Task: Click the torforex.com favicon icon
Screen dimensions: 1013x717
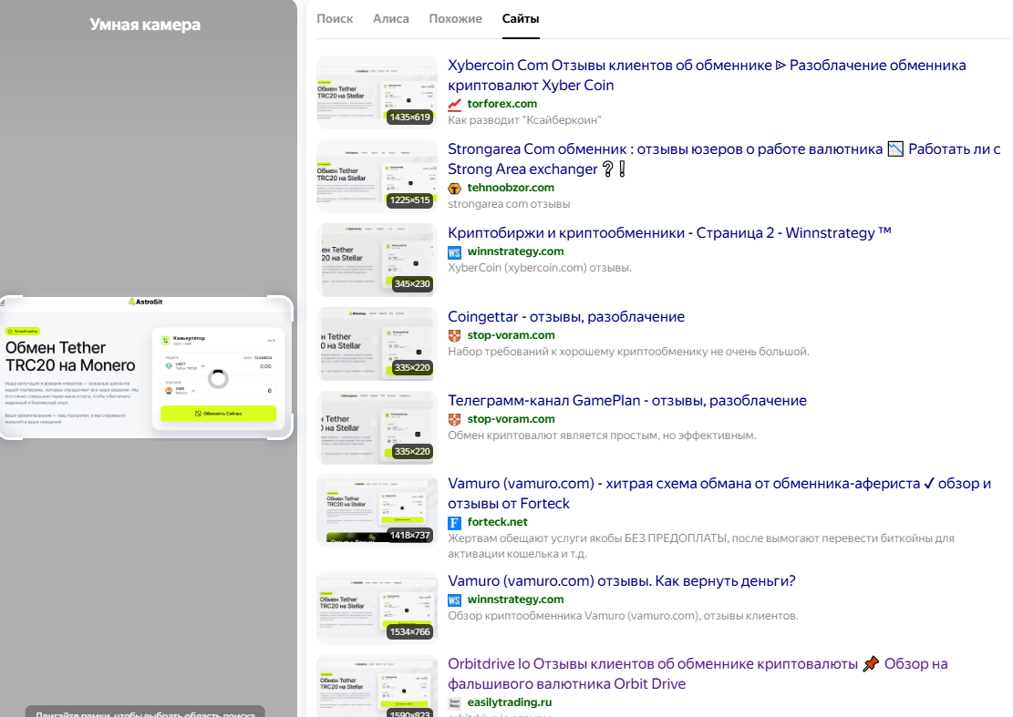Action: [455, 104]
